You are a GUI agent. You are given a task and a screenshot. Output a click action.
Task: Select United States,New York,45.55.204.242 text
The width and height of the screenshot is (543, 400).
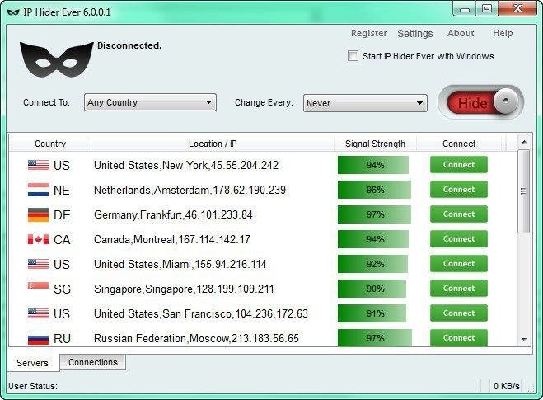click(186, 165)
